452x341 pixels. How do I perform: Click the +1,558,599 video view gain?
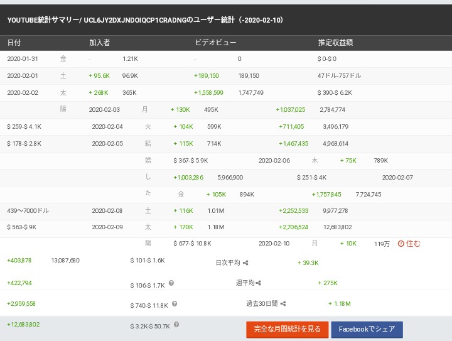208,93
